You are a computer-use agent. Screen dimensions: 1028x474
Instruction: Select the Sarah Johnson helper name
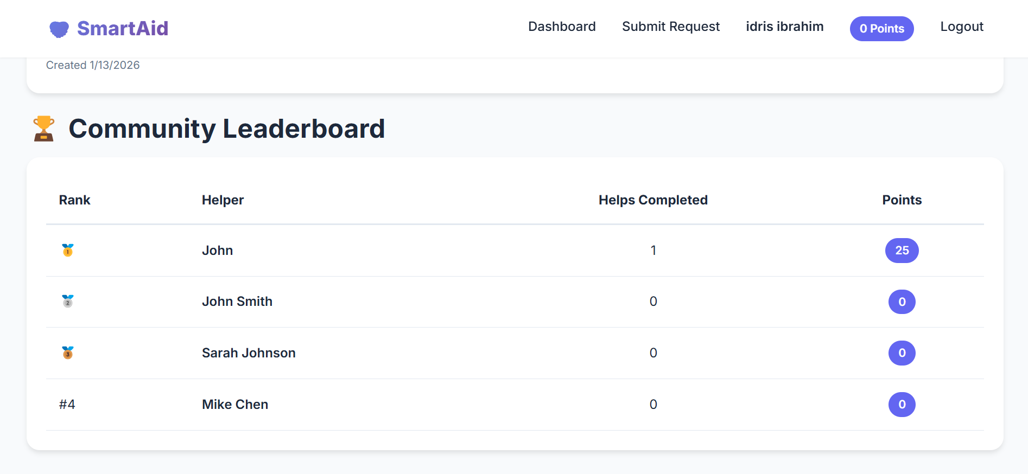pos(249,353)
